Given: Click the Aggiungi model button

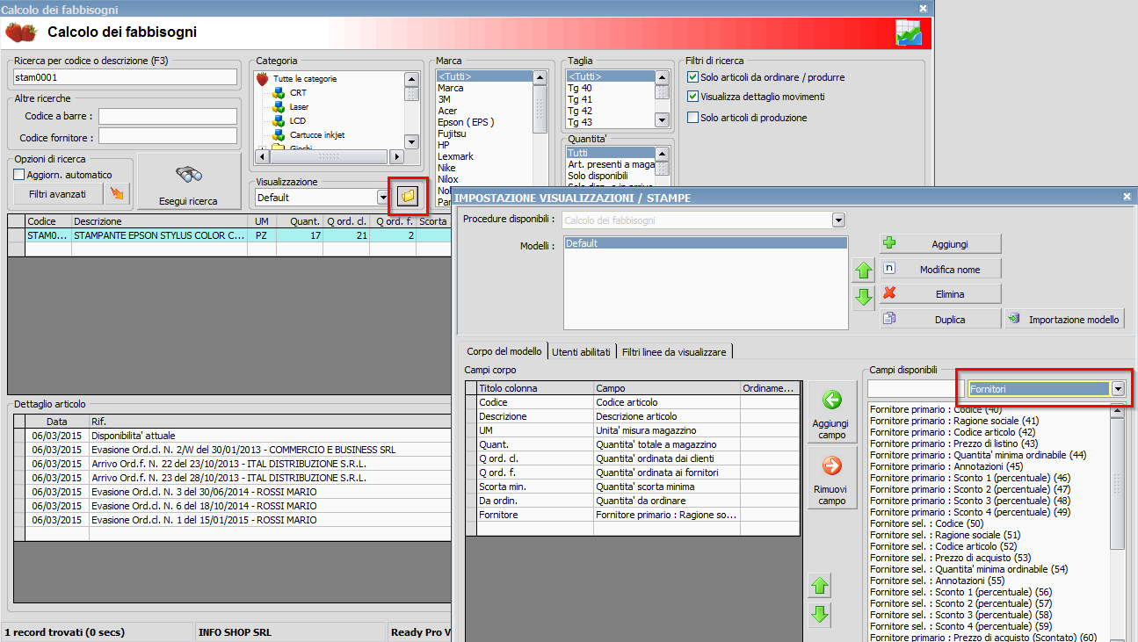Looking at the screenshot, I should point(941,243).
